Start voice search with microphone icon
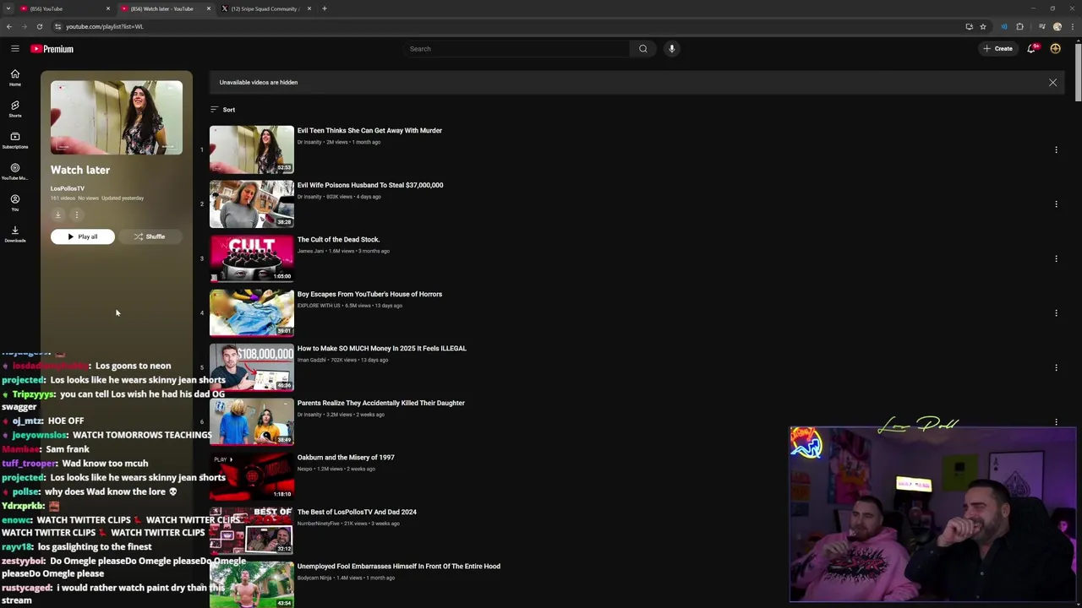The image size is (1082, 608). [x=672, y=49]
